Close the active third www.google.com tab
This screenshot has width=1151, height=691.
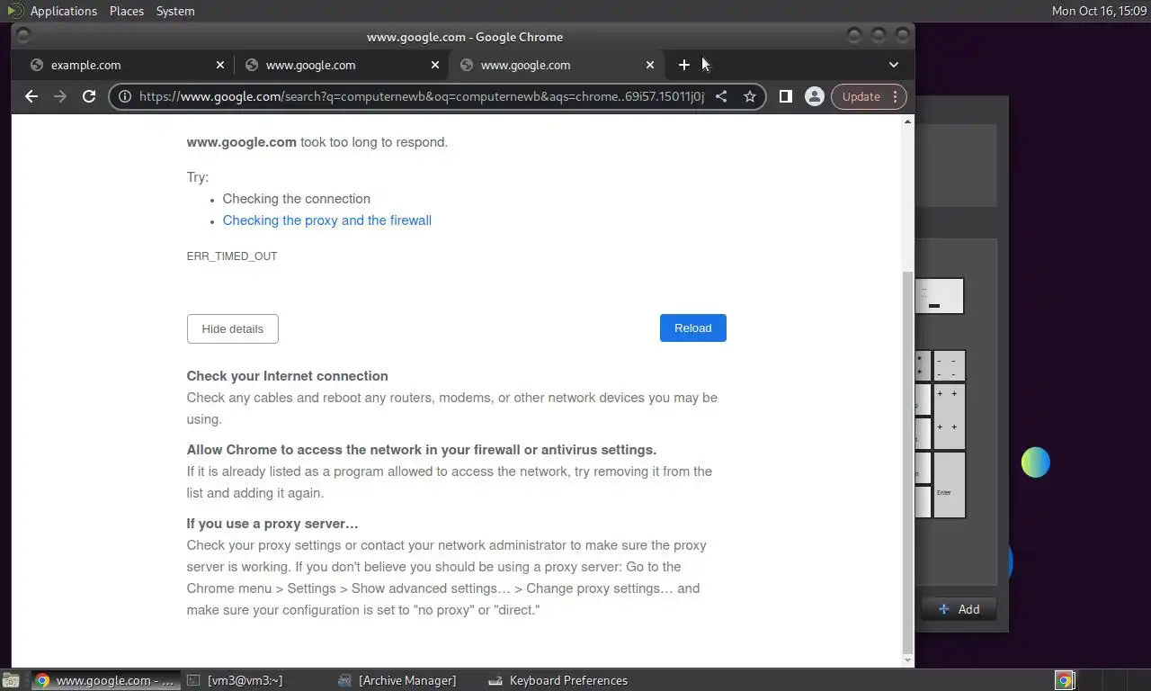[x=650, y=65]
